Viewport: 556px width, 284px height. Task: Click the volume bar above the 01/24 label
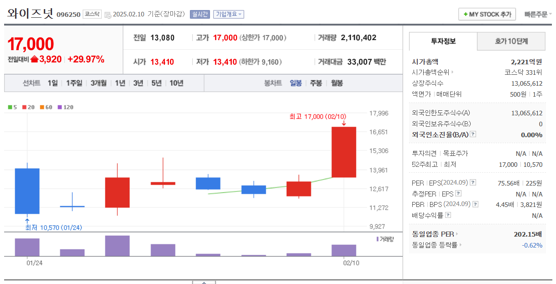pos(27,247)
